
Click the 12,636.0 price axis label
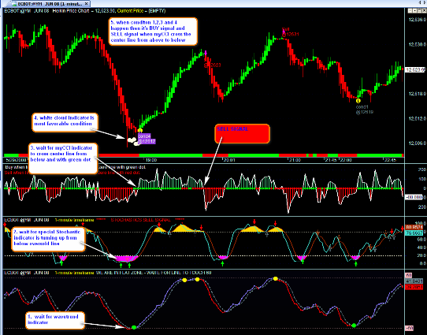point(417,20)
